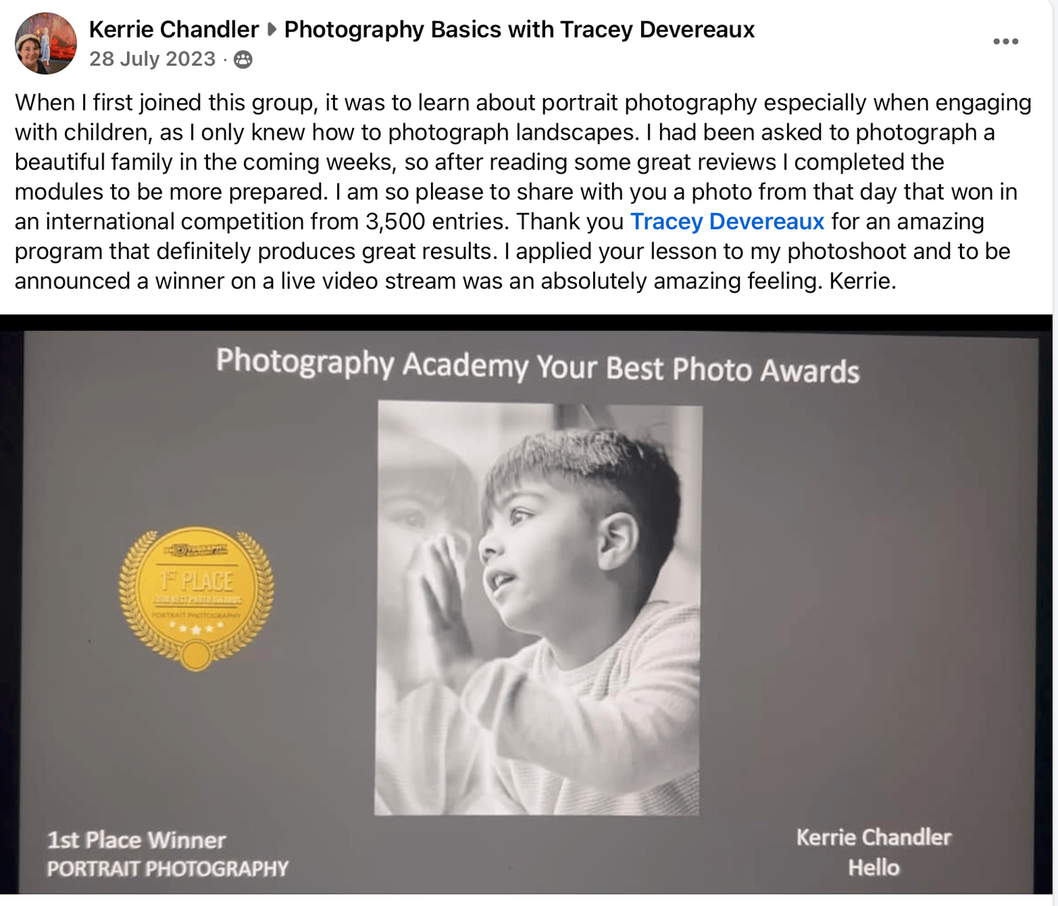Click the line 'announced a winner on a live video stream'
Image resolution: width=1058 pixels, height=906 pixels.
click(x=456, y=281)
